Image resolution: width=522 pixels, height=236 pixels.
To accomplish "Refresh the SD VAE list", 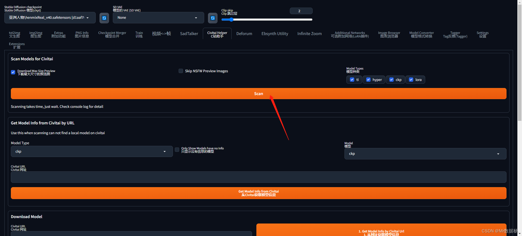I will tap(213, 18).
